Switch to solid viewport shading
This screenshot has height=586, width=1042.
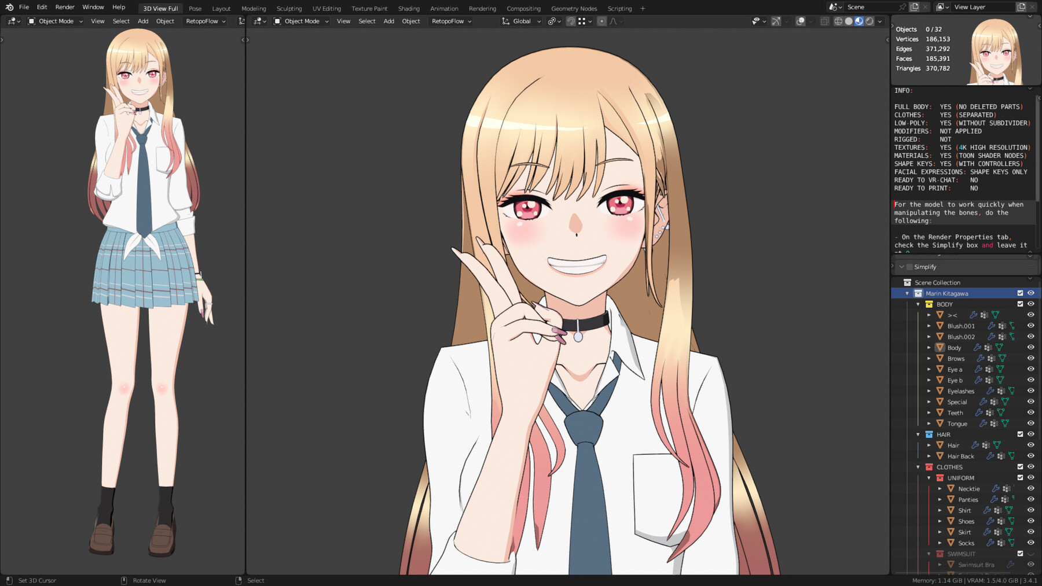[849, 21]
